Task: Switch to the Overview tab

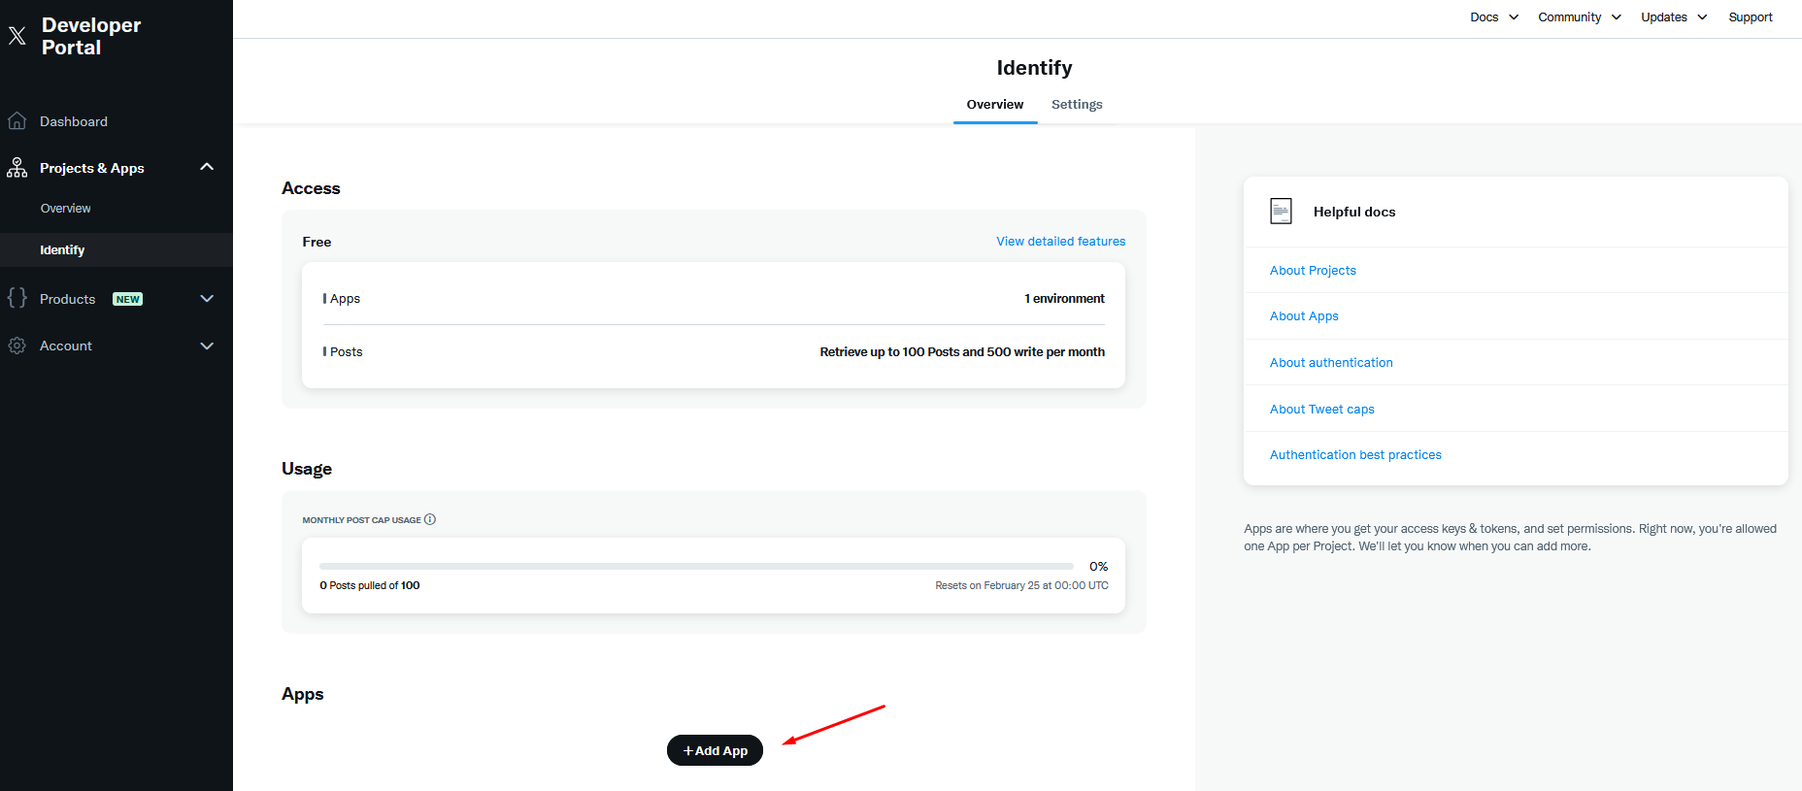Action: pyautogui.click(x=995, y=105)
